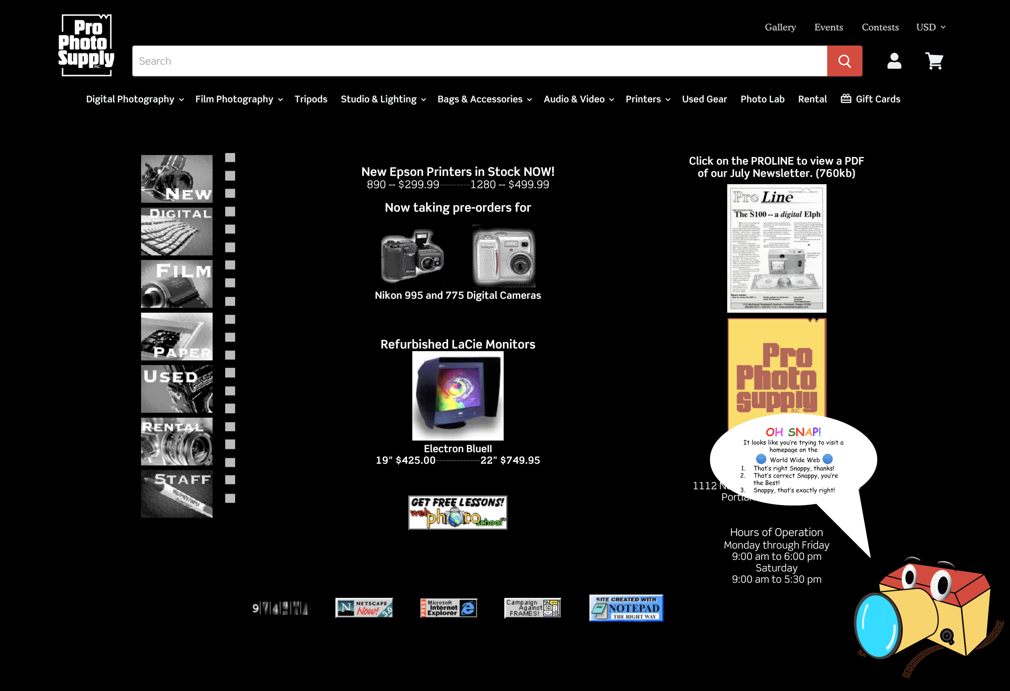Viewport: 1010px width, 691px height.
Task: Open the user account icon
Action: pyautogui.click(x=894, y=61)
